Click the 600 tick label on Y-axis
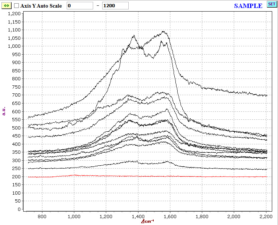The image size is (278, 225). click(16, 111)
